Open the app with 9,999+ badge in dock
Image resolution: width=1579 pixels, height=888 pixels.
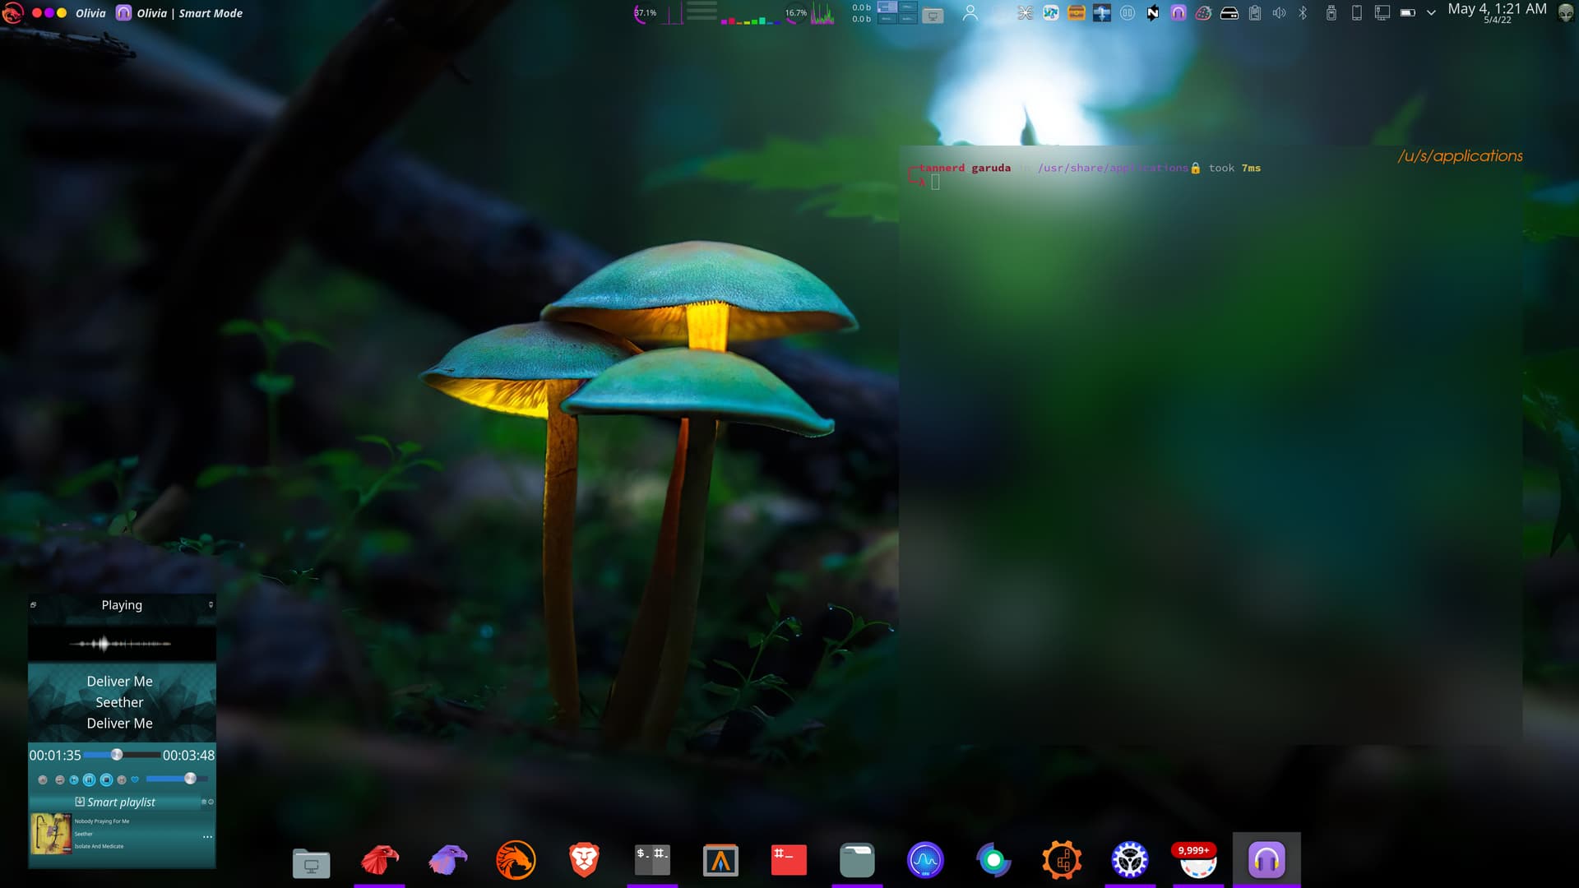click(1197, 860)
